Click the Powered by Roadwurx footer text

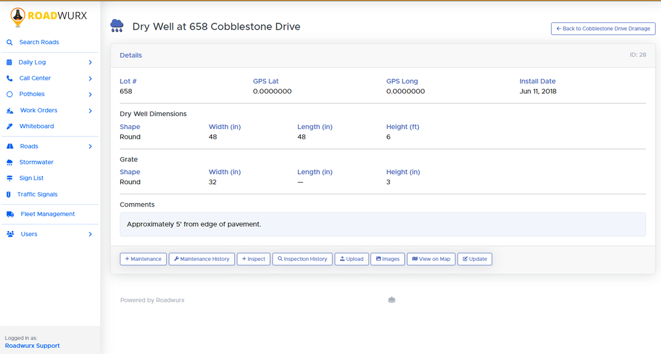152,300
